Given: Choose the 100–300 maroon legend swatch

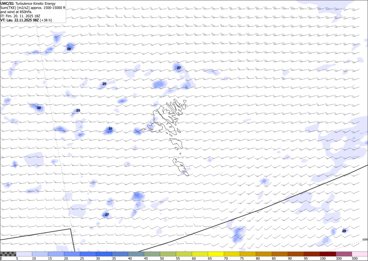Looking at the screenshot, I should point(328,254).
